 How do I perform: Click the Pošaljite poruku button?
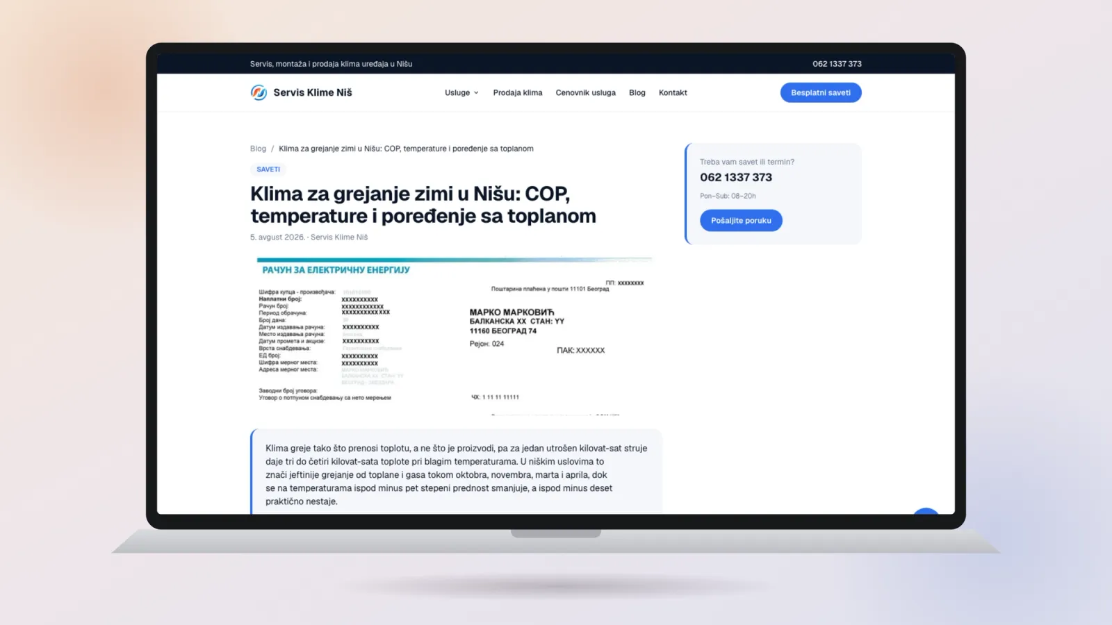pos(741,220)
